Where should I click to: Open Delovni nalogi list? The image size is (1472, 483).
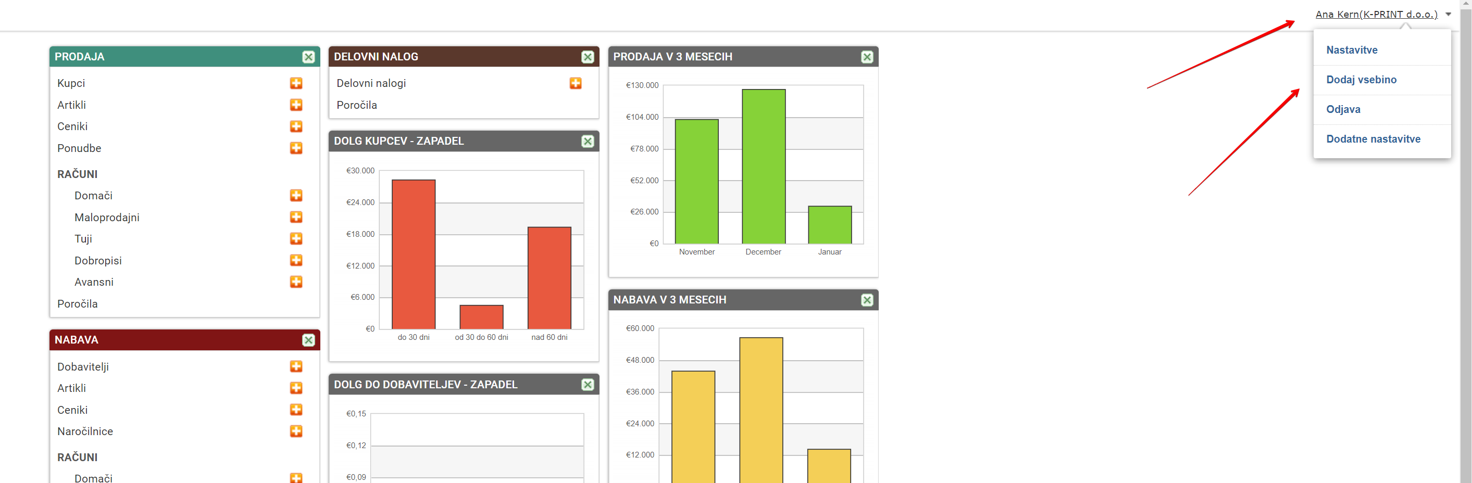371,83
